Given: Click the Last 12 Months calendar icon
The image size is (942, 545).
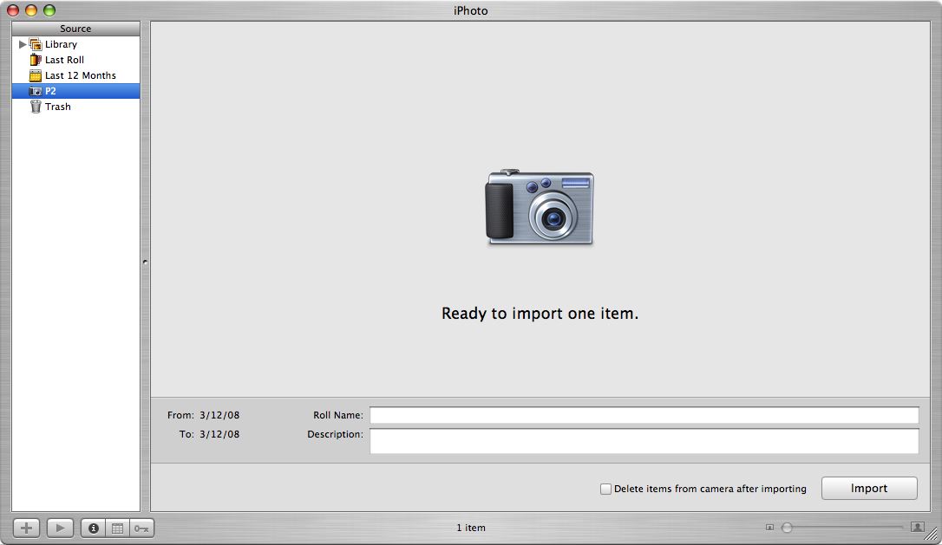Looking at the screenshot, I should [x=36, y=75].
